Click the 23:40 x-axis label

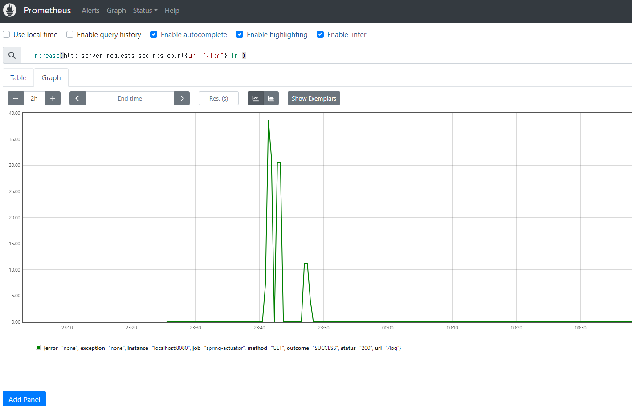click(x=260, y=328)
